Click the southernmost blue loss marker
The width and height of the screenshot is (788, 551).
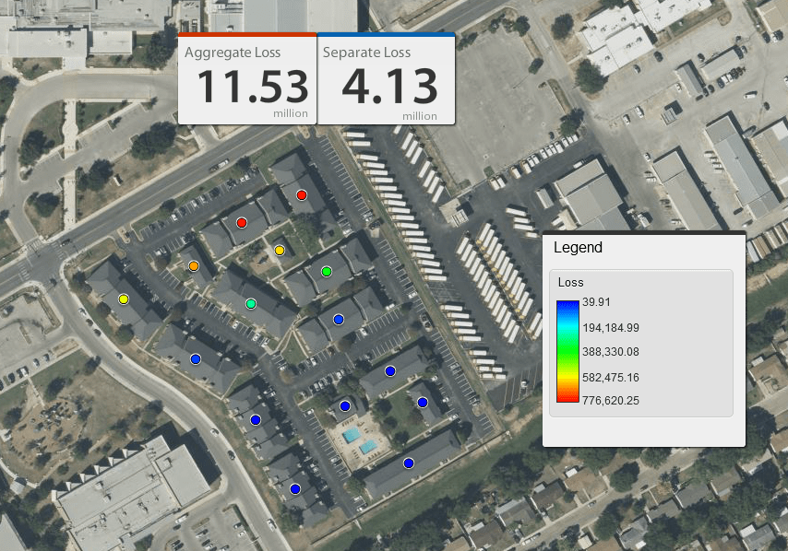click(x=295, y=488)
